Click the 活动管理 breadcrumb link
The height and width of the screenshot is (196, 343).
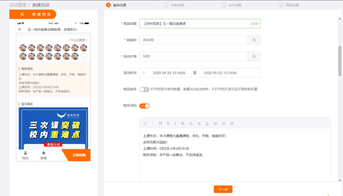click(18, 5)
